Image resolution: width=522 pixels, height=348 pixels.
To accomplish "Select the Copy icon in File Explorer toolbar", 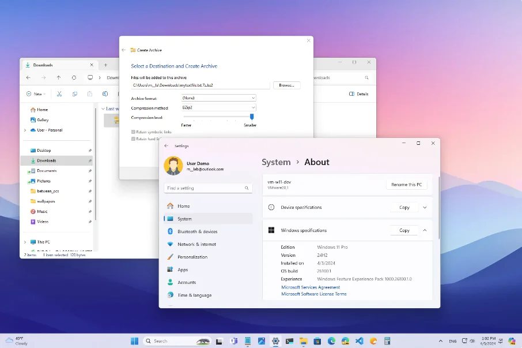I will (x=75, y=93).
